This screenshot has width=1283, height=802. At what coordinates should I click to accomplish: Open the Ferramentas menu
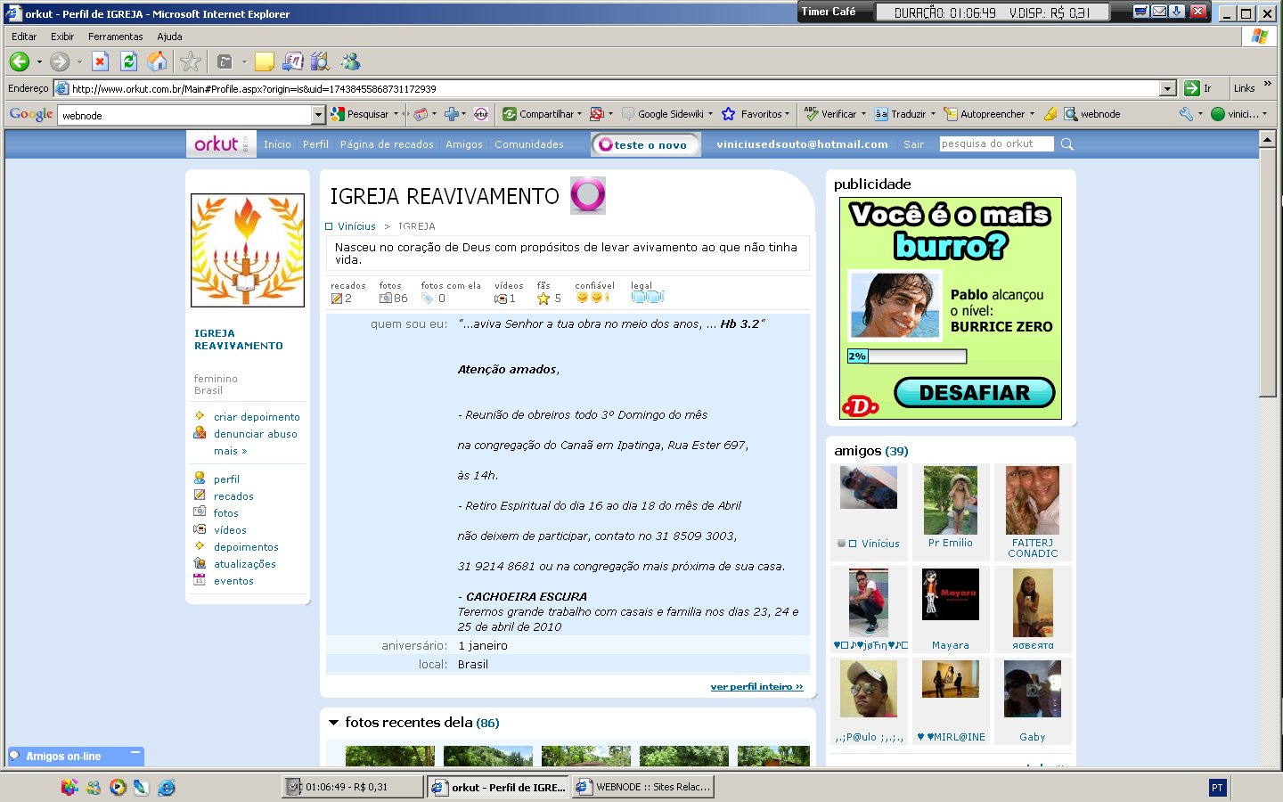coord(115,37)
